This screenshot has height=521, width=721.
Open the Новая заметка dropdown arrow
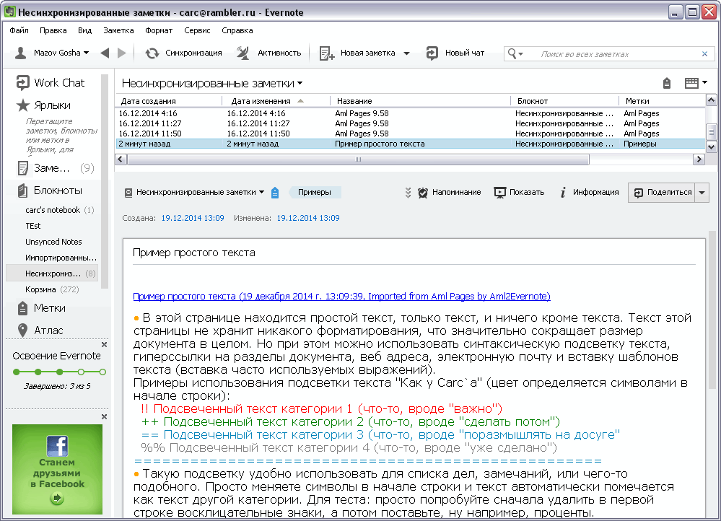[x=406, y=53]
